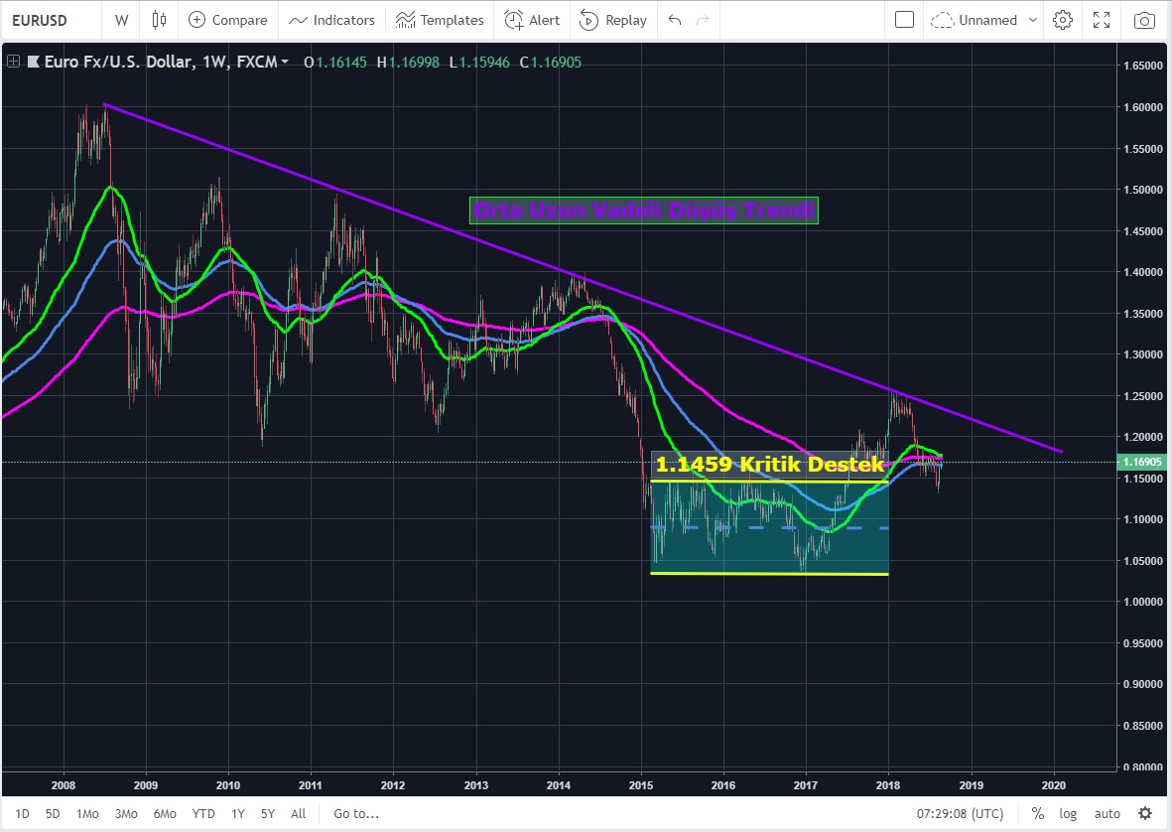Viewport: 1172px width, 832px height.
Task: Toggle log scale mode
Action: [1068, 813]
